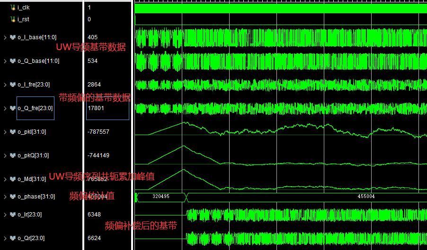Click the i_rst signal icon
Image resolution: width=427 pixels, height=250 pixels.
click(12, 19)
